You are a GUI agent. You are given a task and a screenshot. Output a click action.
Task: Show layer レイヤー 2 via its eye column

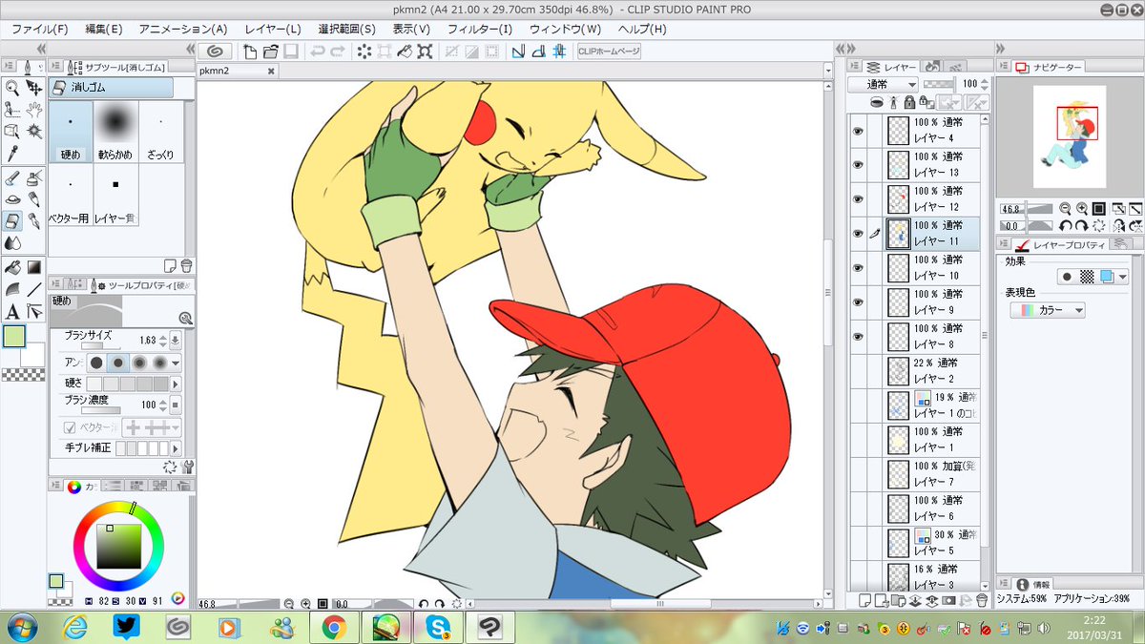coord(857,371)
